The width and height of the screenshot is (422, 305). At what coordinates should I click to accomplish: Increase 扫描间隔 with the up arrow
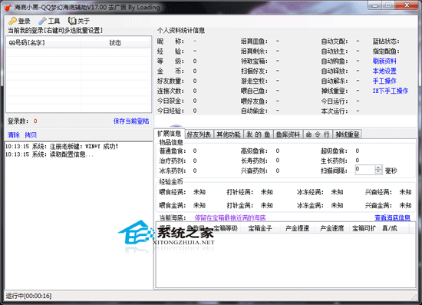tap(378, 167)
